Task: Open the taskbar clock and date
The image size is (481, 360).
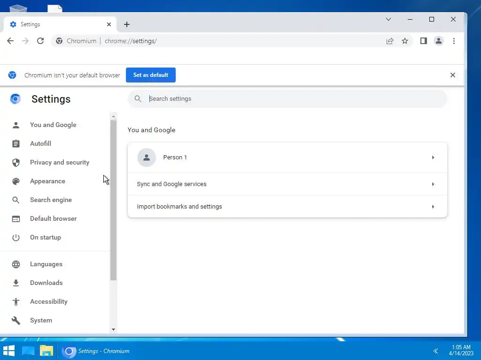Action: click(461, 350)
